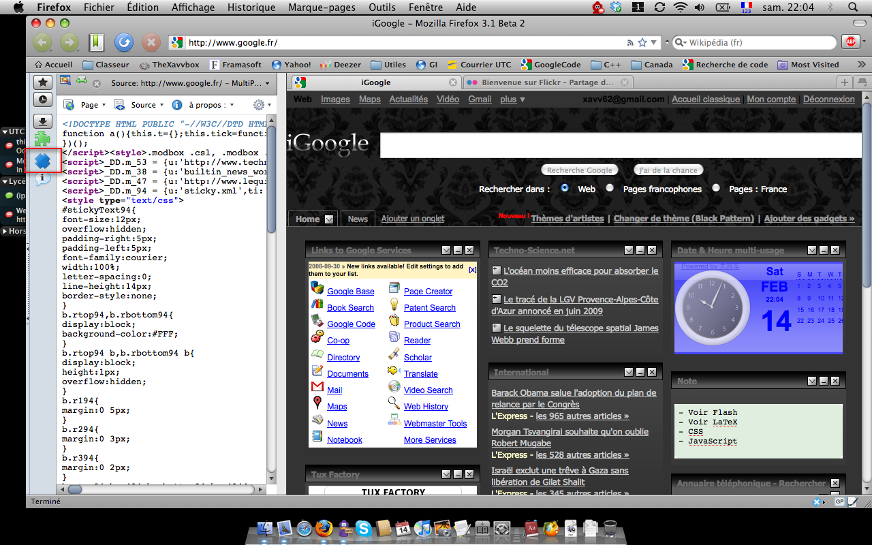Image resolution: width=872 pixels, height=545 pixels.
Task: Click the stop loading red X button
Action: [151, 42]
